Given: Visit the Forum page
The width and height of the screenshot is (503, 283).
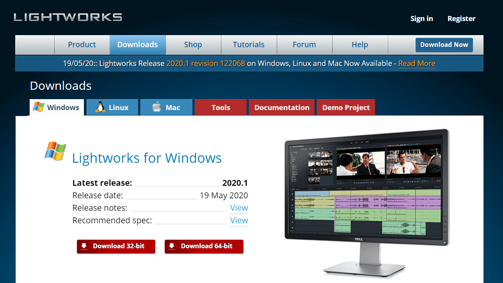Looking at the screenshot, I should (x=304, y=45).
